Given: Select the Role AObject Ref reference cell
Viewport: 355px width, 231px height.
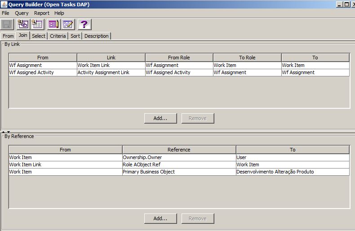Looking at the screenshot, I should (x=179, y=164).
